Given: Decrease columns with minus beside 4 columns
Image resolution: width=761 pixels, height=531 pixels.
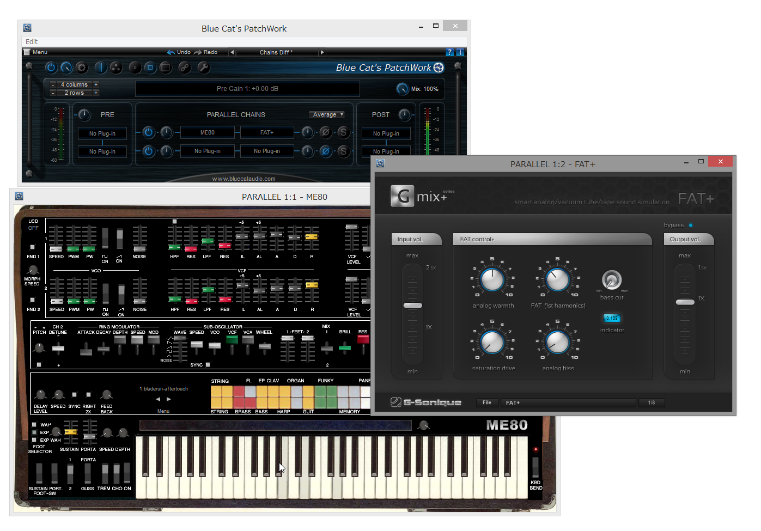Looking at the screenshot, I should 52,84.
